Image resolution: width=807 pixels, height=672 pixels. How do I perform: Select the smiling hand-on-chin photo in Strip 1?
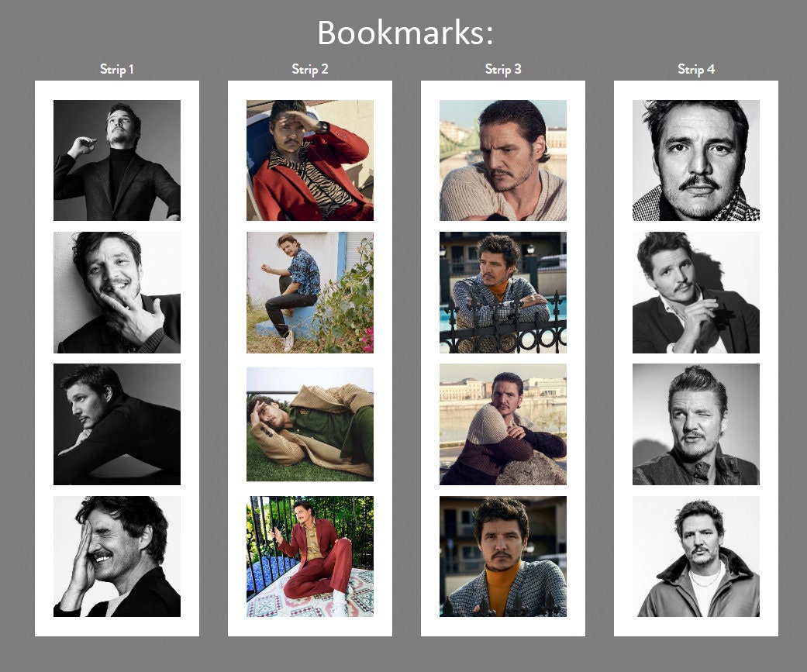[116, 291]
